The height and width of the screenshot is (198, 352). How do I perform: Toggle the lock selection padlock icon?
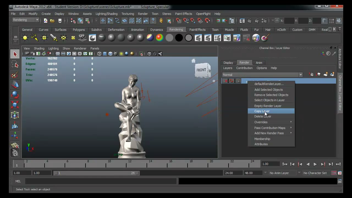(x=161, y=21)
